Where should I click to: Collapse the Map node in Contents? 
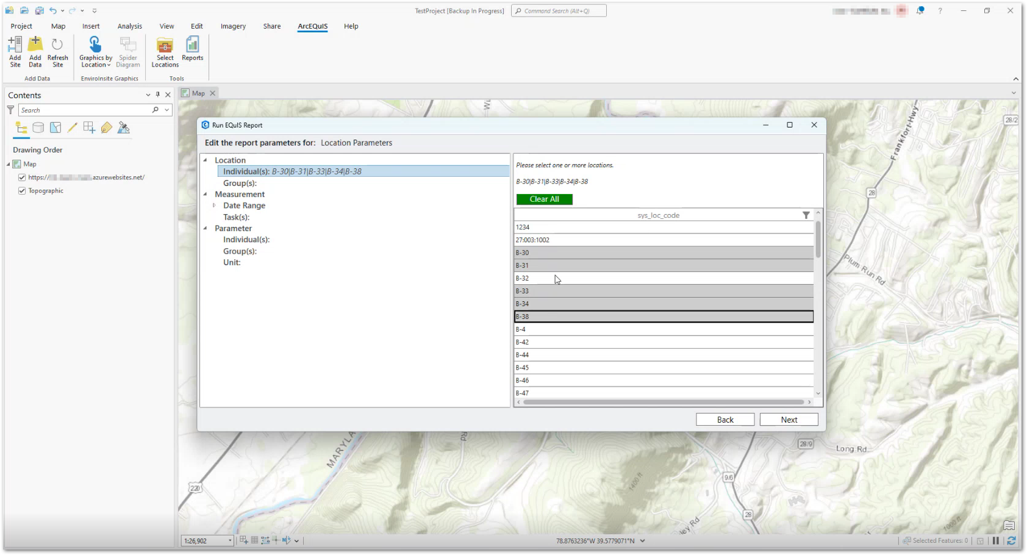[x=9, y=164]
